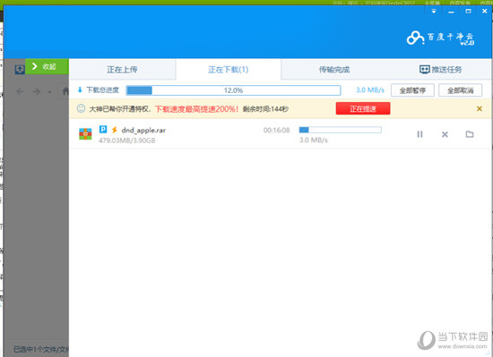Viewport: 493px width, 357px height.
Task: Click the 3.0 MB/s speed beside total progress
Action: (x=369, y=90)
